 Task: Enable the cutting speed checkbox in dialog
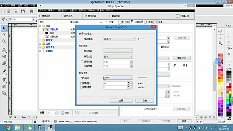[81, 87]
